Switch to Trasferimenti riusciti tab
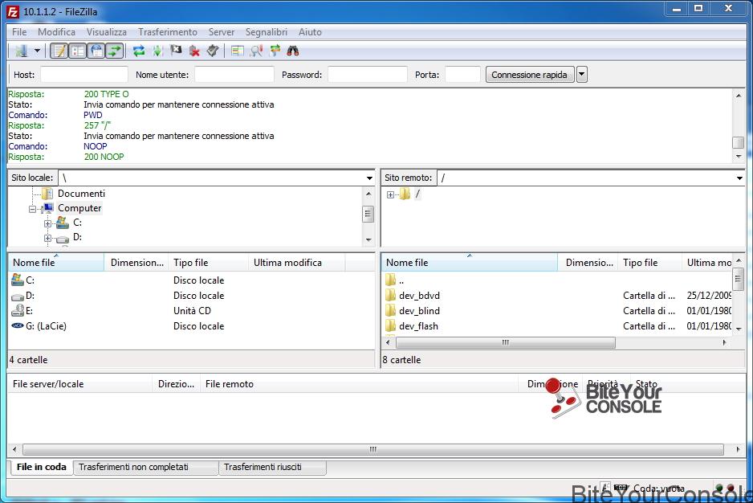Screen dimensions: 753x503 pyautogui.click(x=272, y=468)
